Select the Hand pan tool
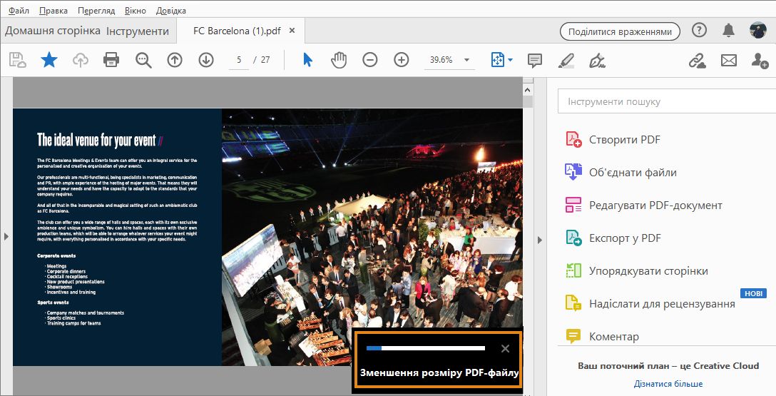Image resolution: width=776 pixels, height=396 pixels. pos(339,60)
